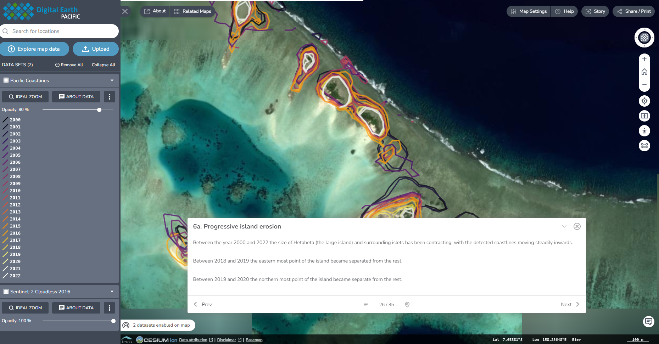Viewport: 659px width, 344px height.
Task: Zoom out with the minus button
Action: tap(644, 85)
